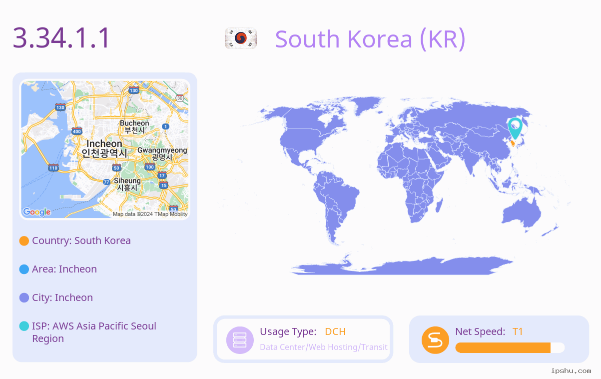The height and width of the screenshot is (379, 601).
Task: Click the Net Speed label
Action: (x=480, y=331)
